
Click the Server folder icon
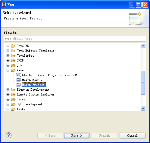click(x=13, y=100)
